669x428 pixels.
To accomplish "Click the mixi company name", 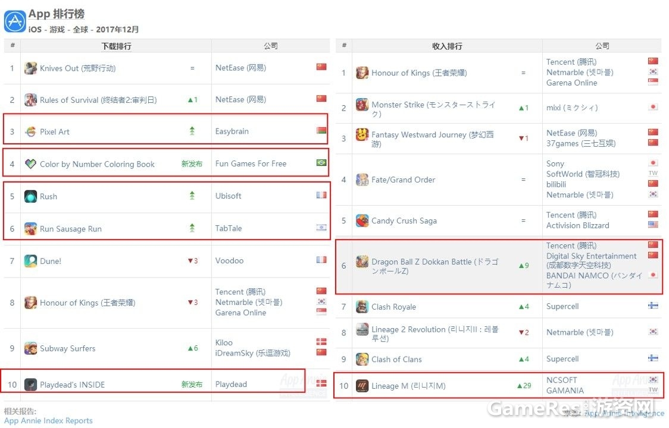I will pyautogui.click(x=572, y=108).
